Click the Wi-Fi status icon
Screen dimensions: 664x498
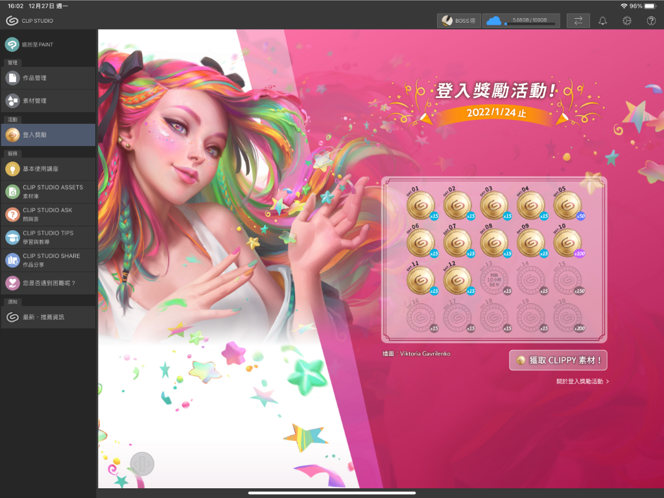coord(624,6)
